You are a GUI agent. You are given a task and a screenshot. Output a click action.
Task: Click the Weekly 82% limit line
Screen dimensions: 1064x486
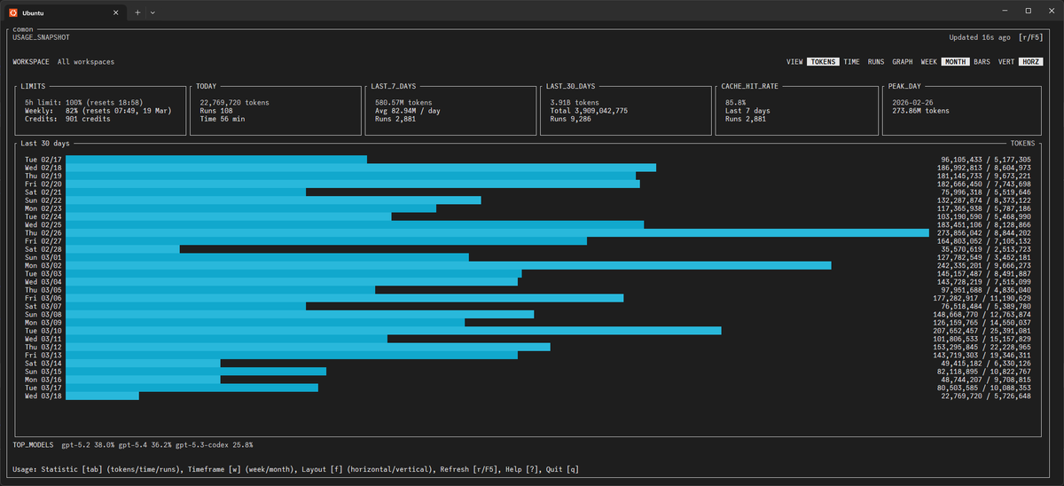tap(98, 110)
